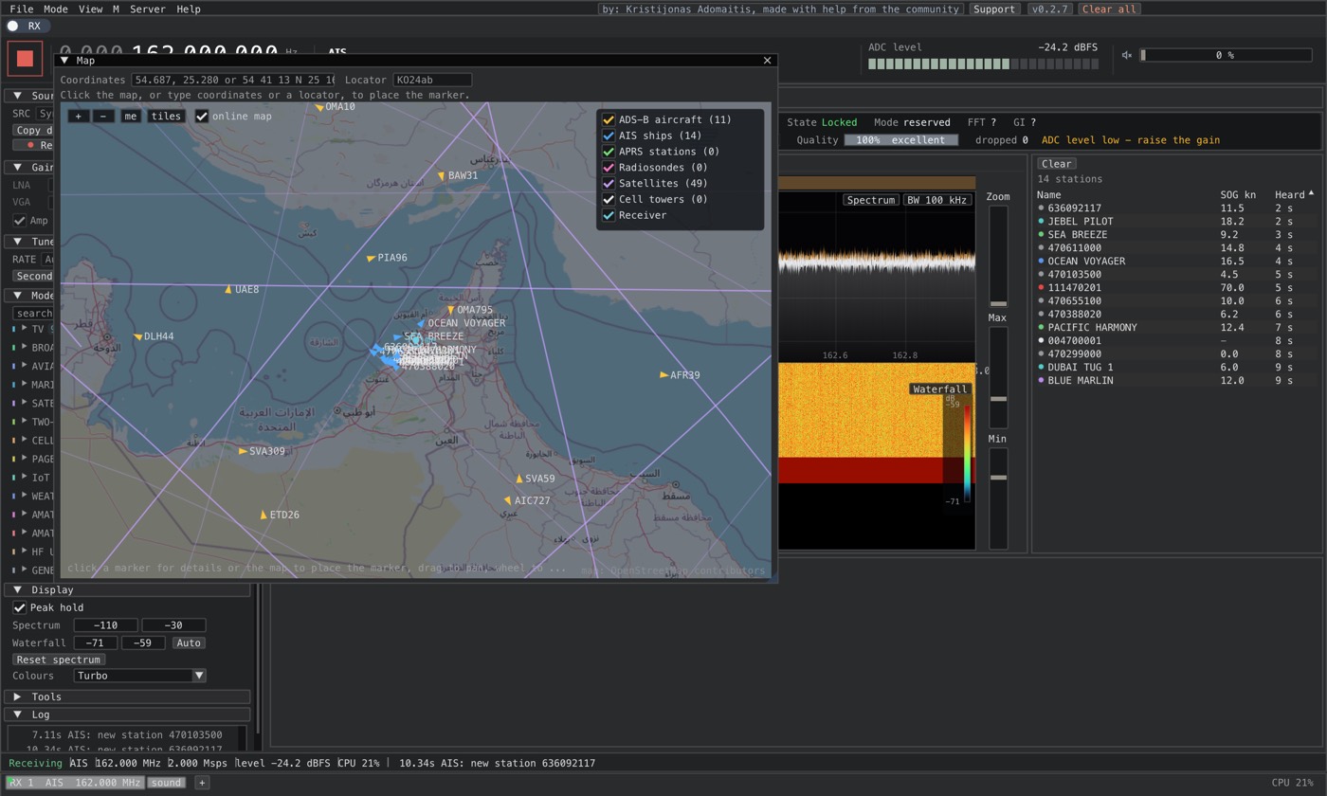
Task: Click the map tiles button
Action: click(165, 117)
